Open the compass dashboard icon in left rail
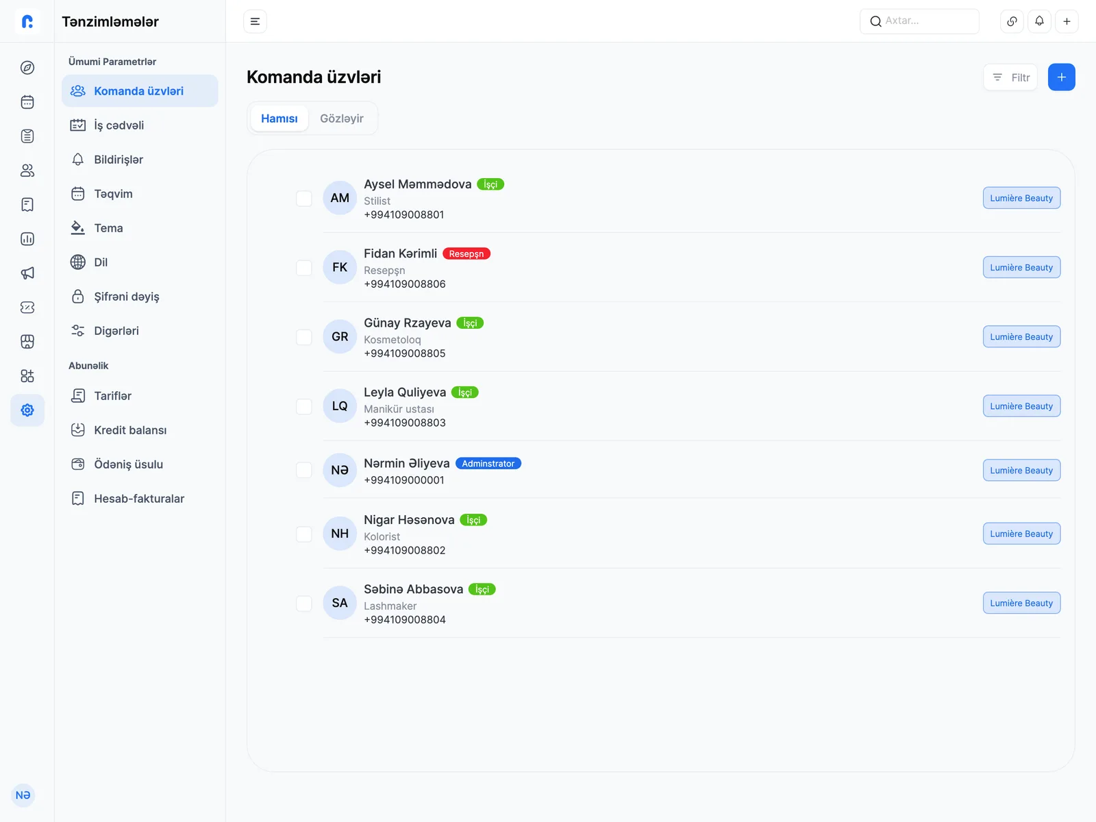Image resolution: width=1096 pixels, height=822 pixels. pyautogui.click(x=27, y=68)
